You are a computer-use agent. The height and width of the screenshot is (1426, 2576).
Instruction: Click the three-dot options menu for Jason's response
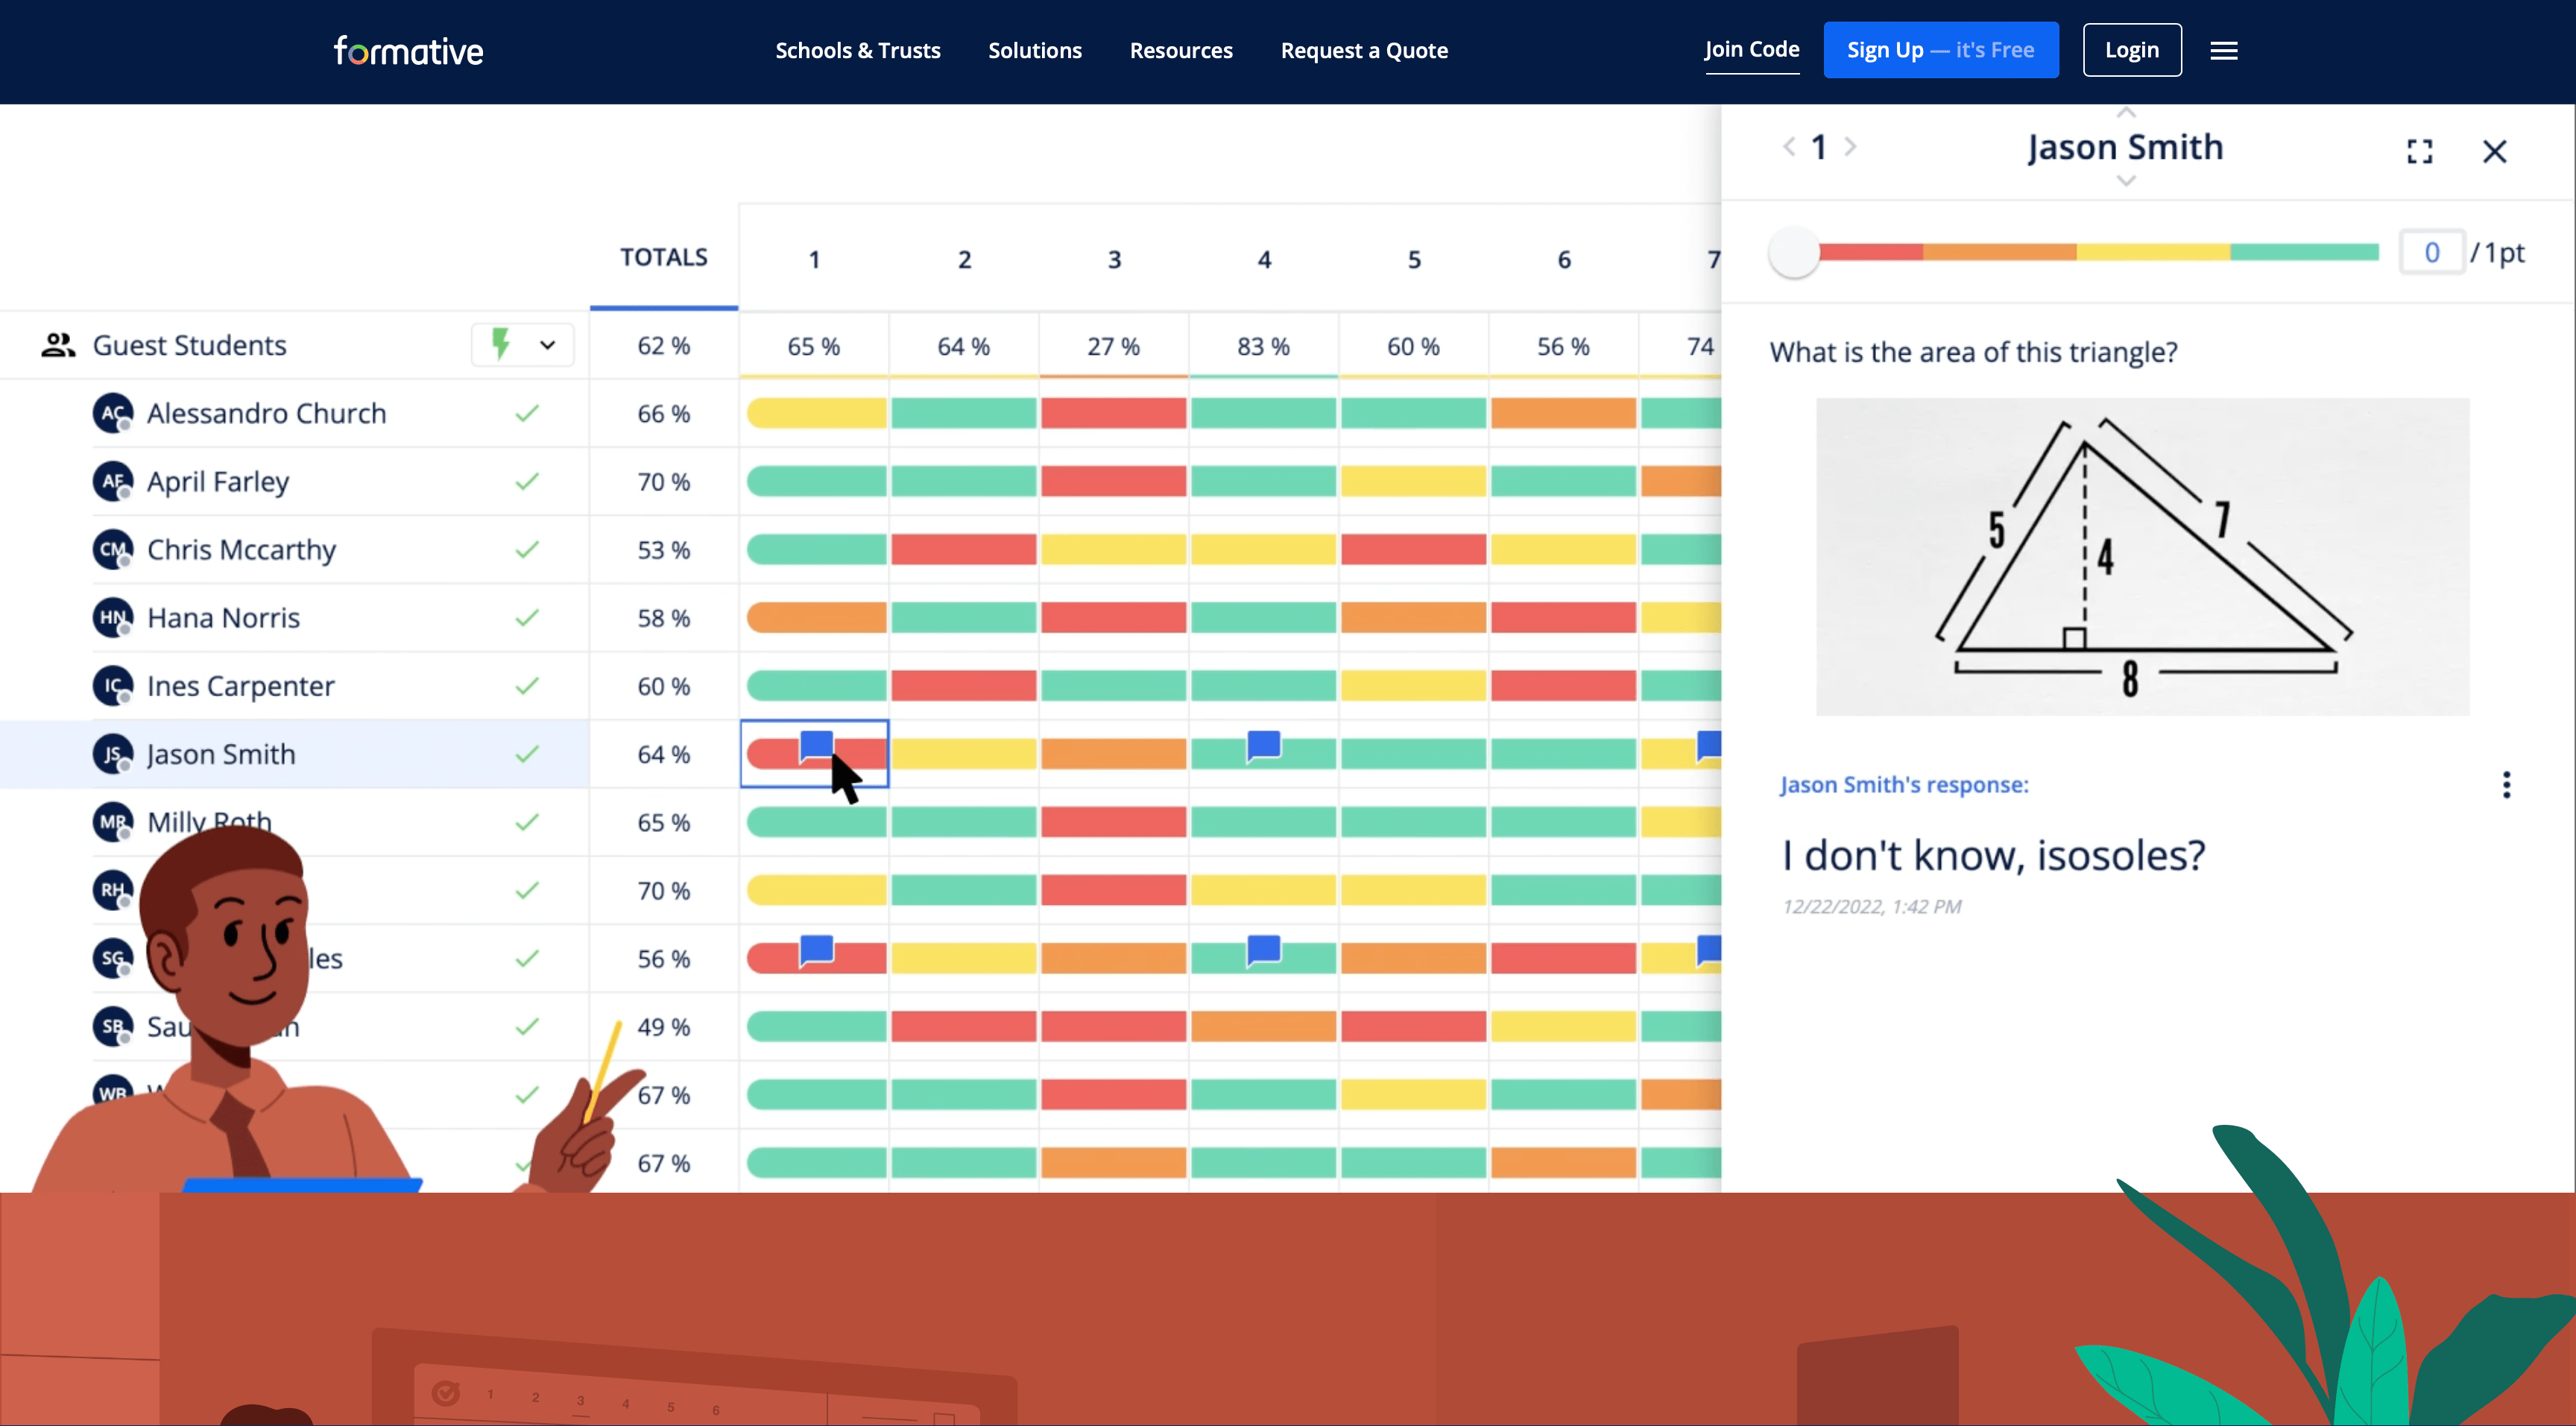pos(2506,785)
